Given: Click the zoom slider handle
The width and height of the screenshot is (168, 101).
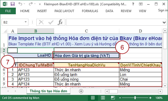Looking at the screenshot, I should [135, 98].
